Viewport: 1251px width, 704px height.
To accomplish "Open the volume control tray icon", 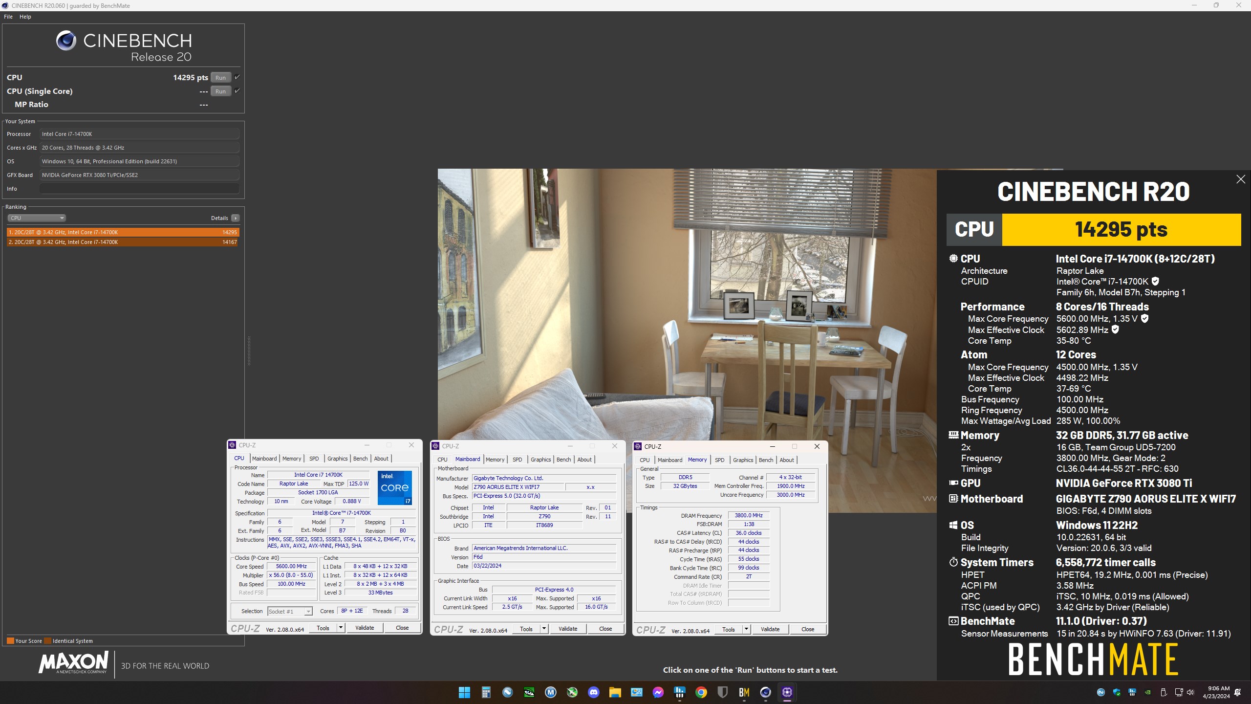I will pos(1190,692).
